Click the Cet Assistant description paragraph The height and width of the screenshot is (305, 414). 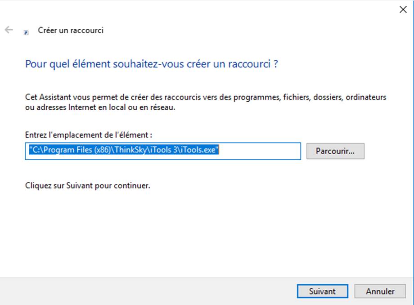pyautogui.click(x=206, y=102)
